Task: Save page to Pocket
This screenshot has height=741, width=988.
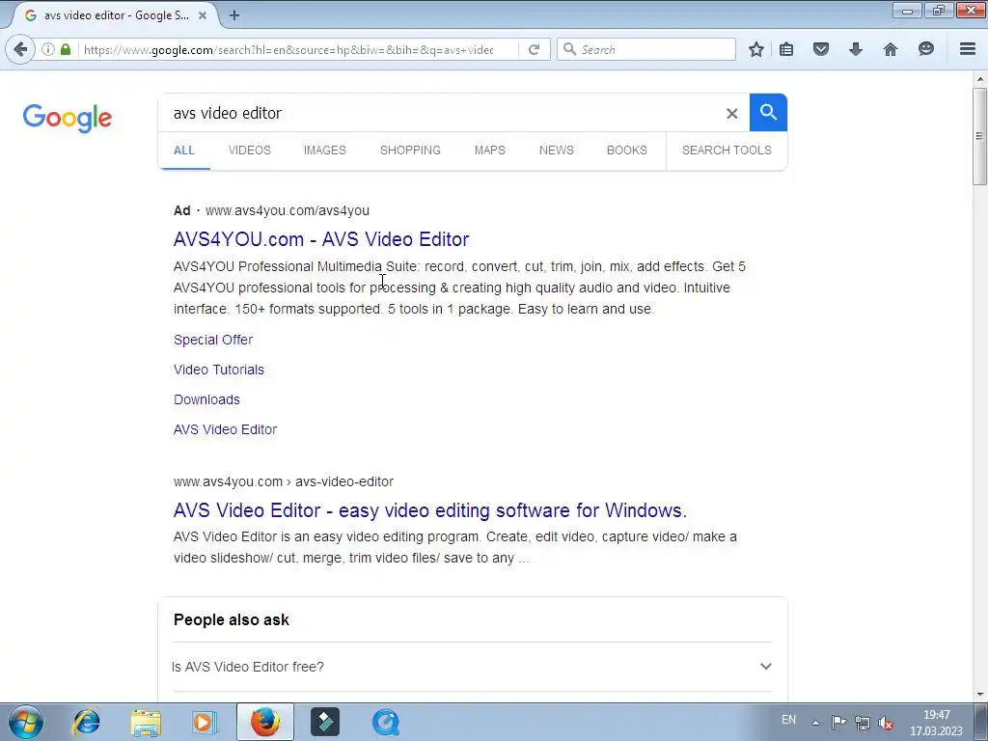Action: (x=820, y=49)
